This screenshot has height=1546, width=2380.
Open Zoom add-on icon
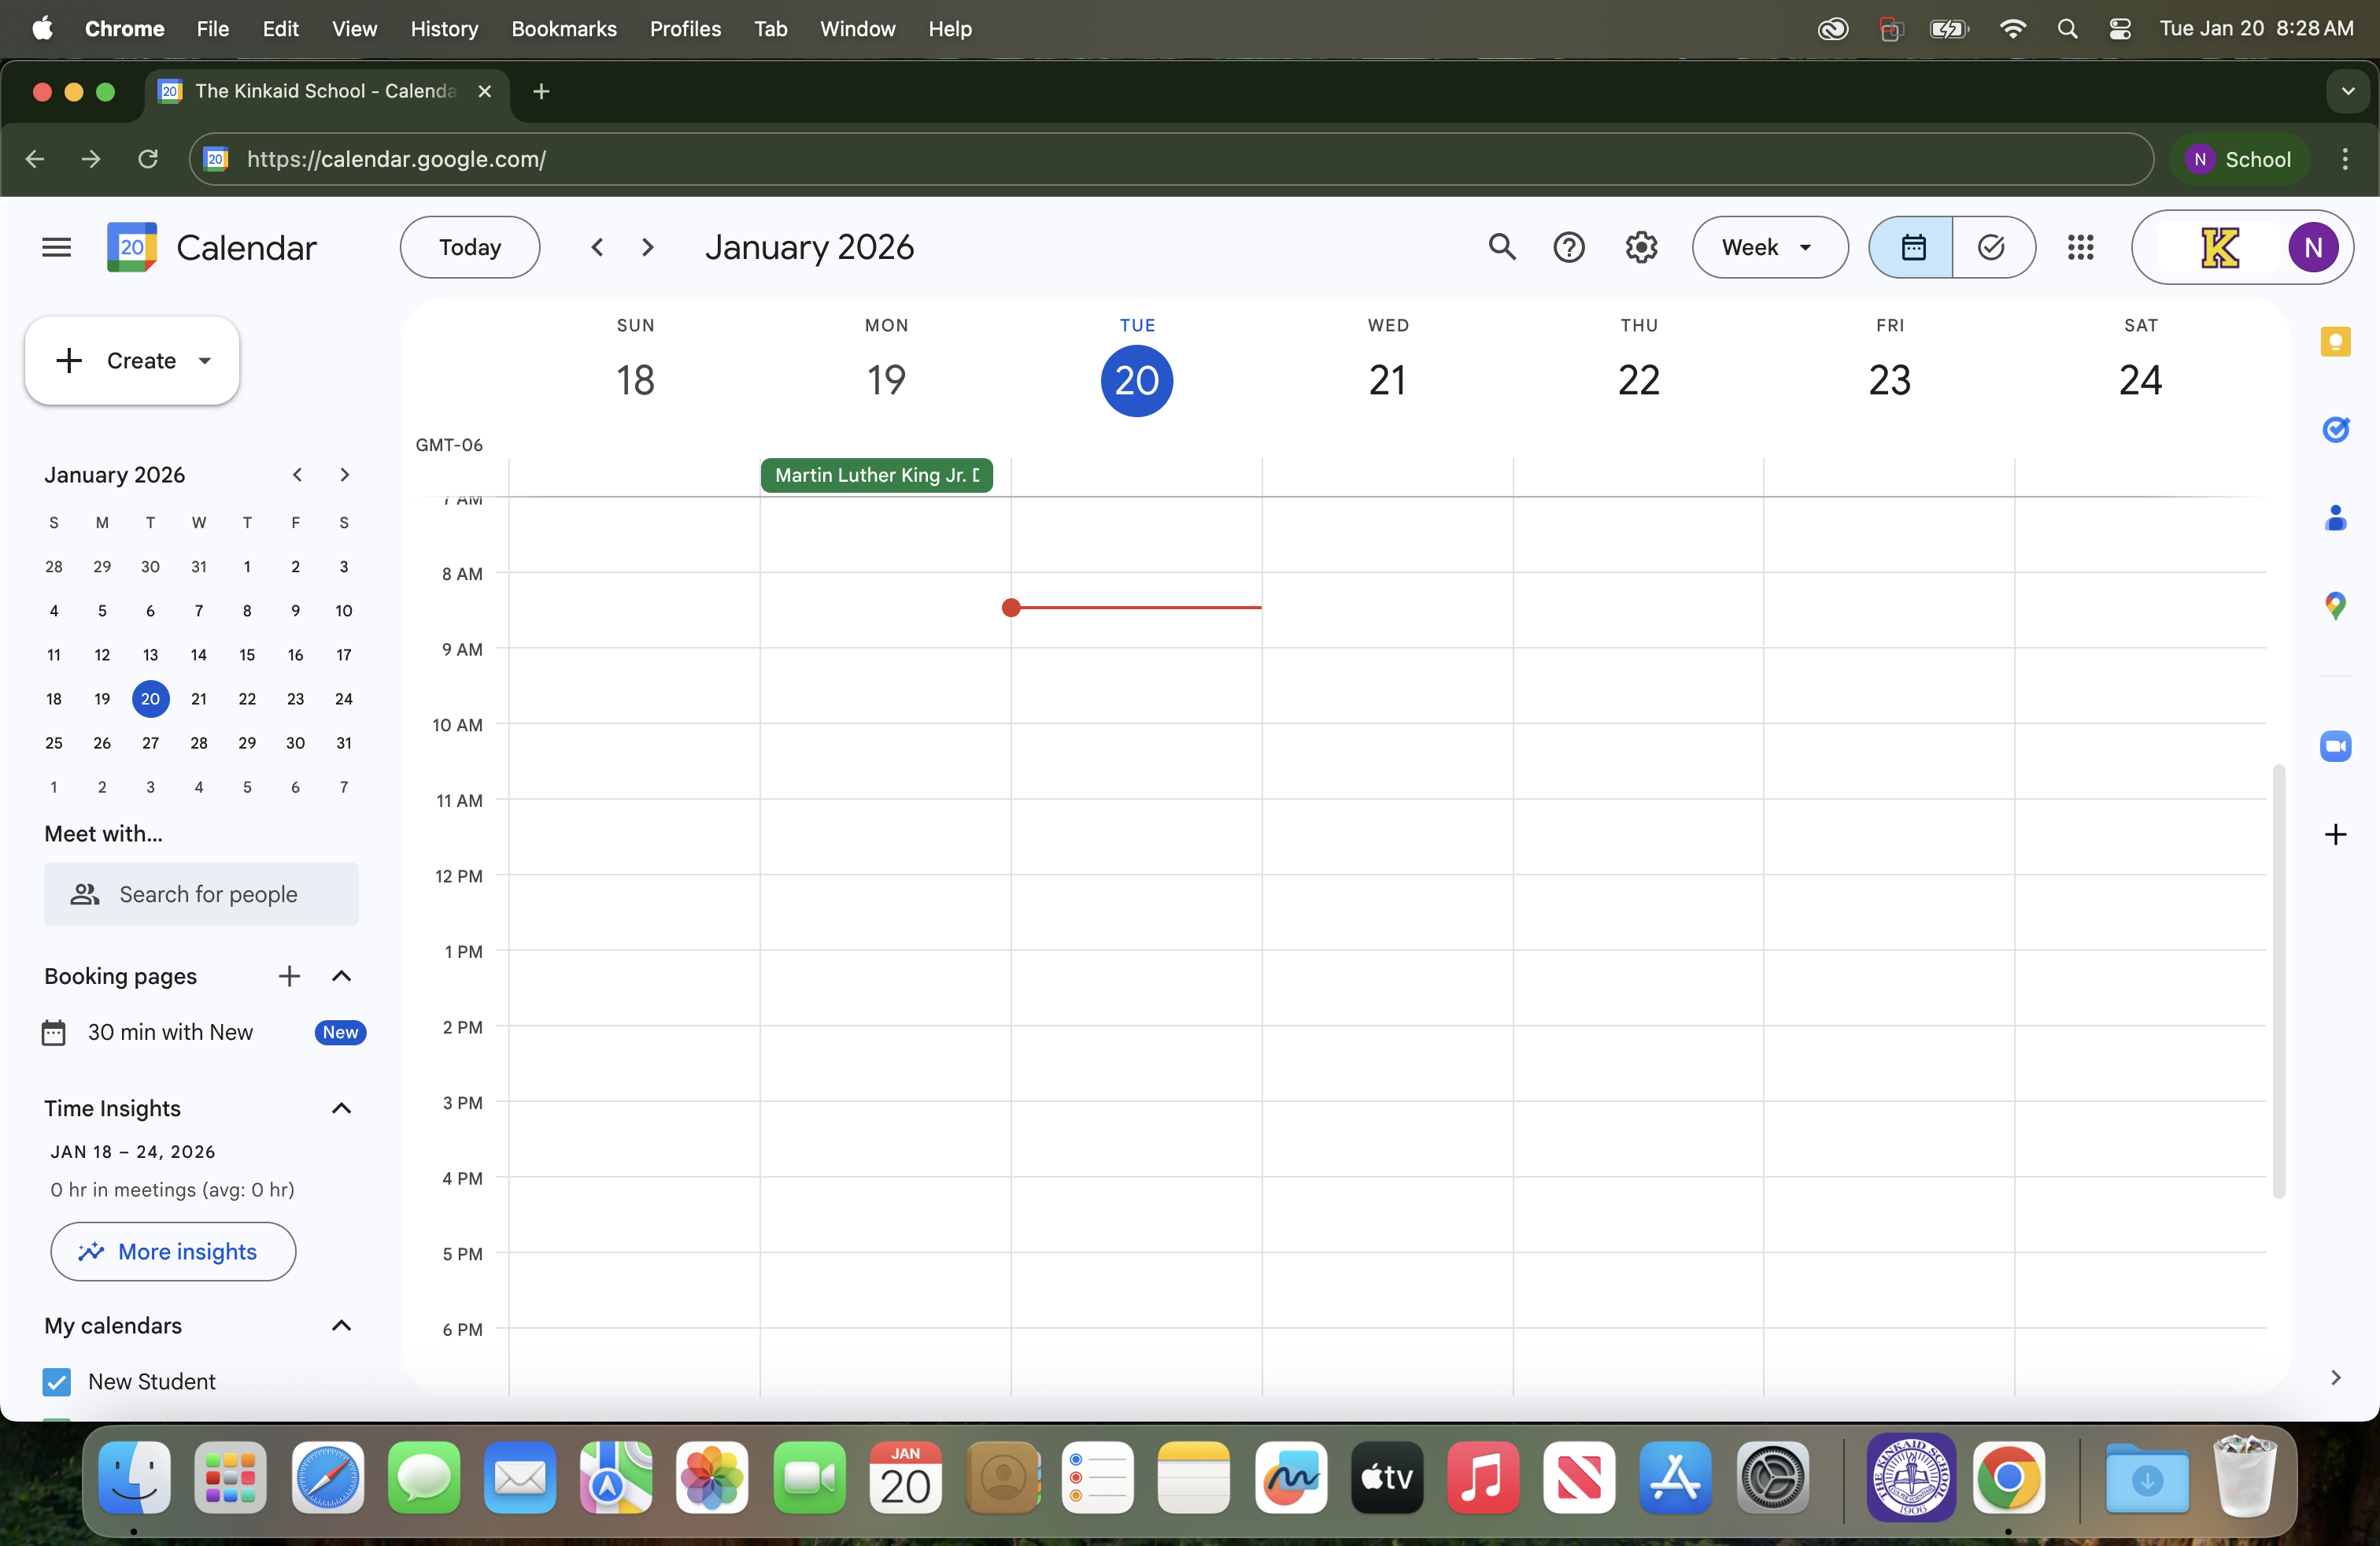[2334, 746]
